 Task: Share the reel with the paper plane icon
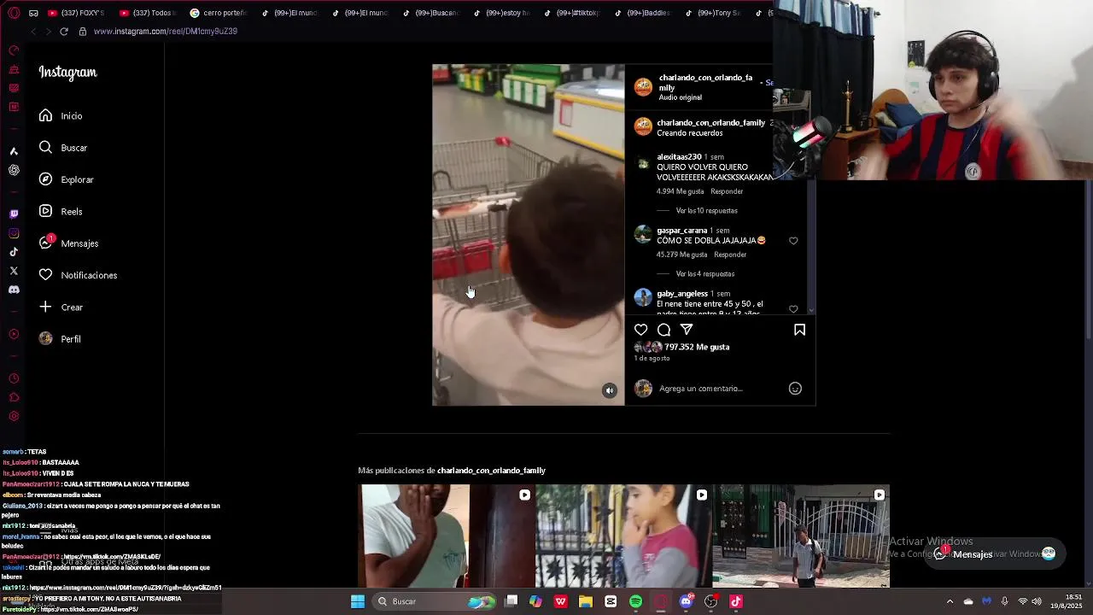click(x=687, y=330)
